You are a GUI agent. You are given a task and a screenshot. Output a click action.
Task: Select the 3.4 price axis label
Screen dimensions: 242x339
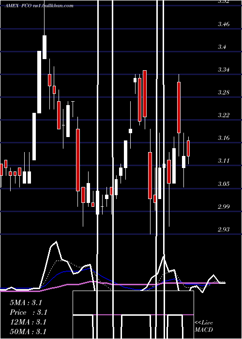tap(222, 46)
